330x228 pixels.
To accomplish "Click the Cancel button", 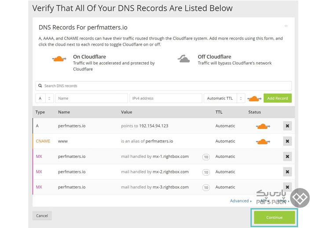I will 42,216.
